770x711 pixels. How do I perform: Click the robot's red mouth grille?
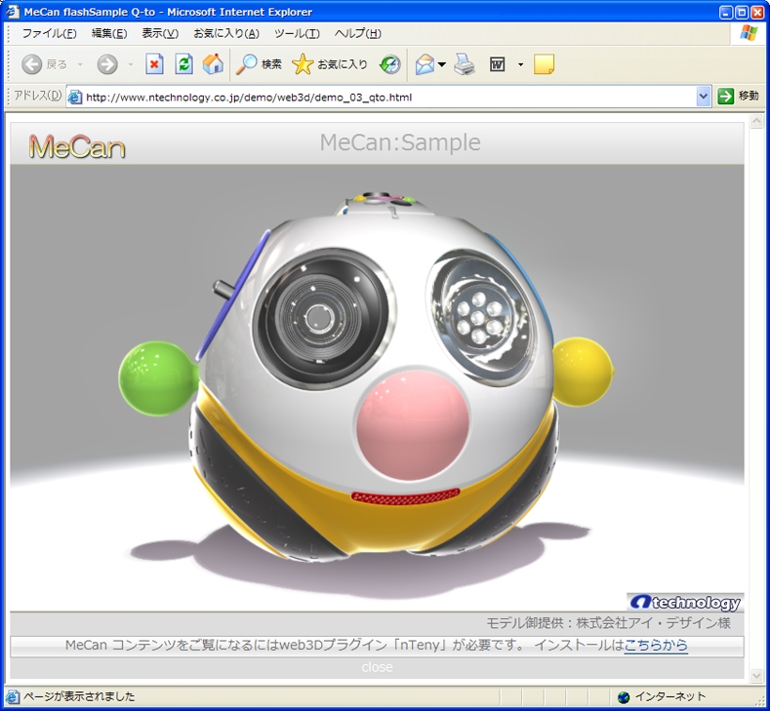coord(406,496)
